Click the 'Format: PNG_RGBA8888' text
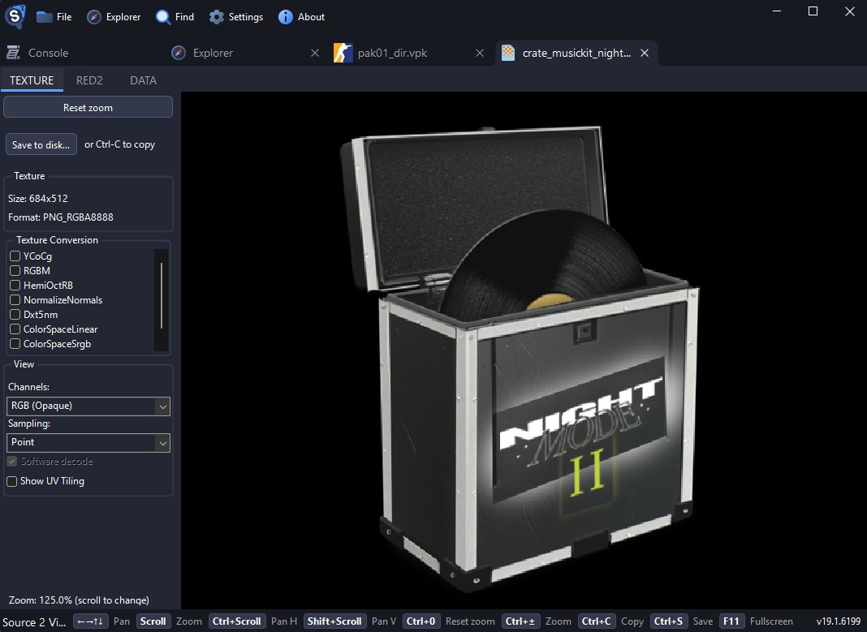 pos(61,217)
